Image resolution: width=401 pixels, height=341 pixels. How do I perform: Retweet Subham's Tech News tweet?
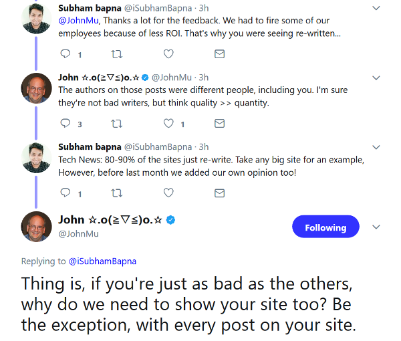coord(116,193)
